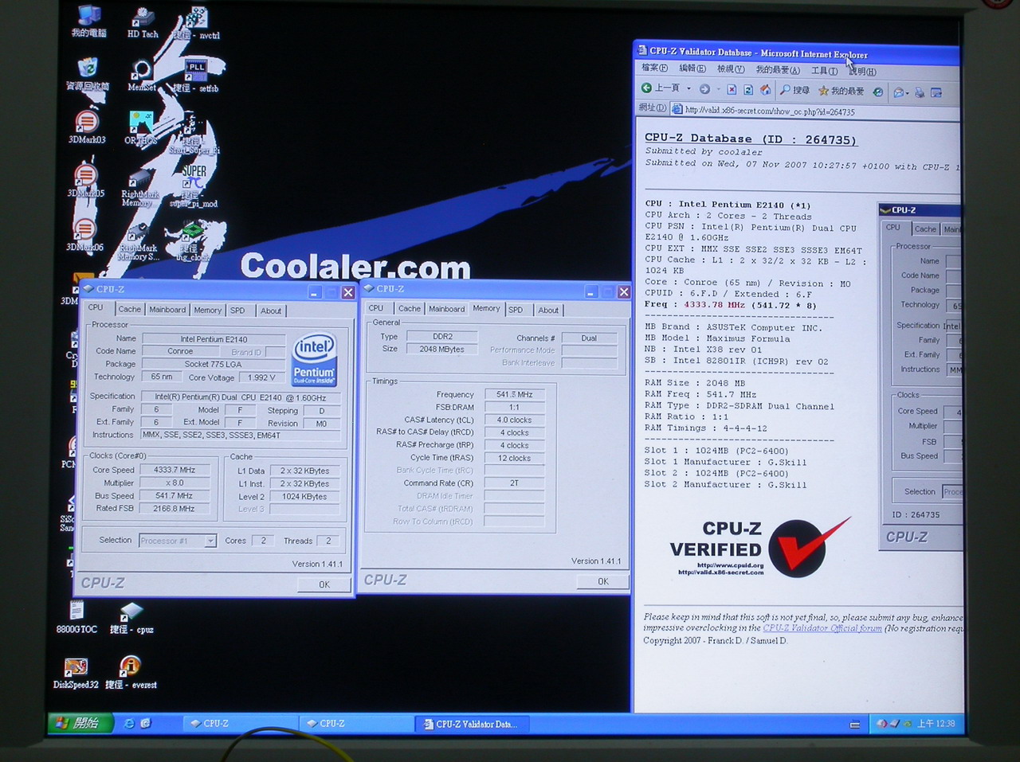
Task: Launch the DiskSpeed32 desktop shortcut
Action: 76,673
